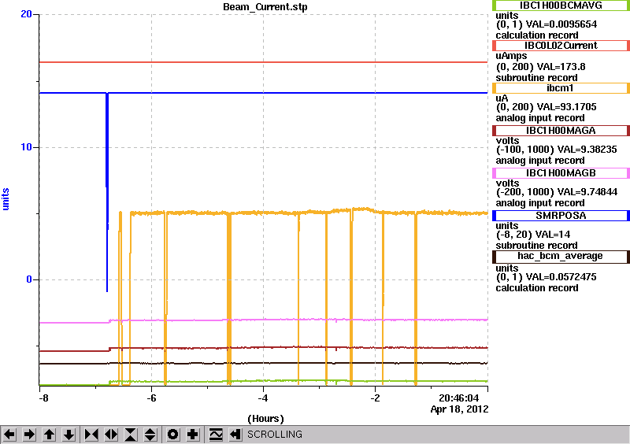Click the 'calculation record' text under hac_bcm_average
This screenshot has width=630, height=444.
(x=537, y=288)
